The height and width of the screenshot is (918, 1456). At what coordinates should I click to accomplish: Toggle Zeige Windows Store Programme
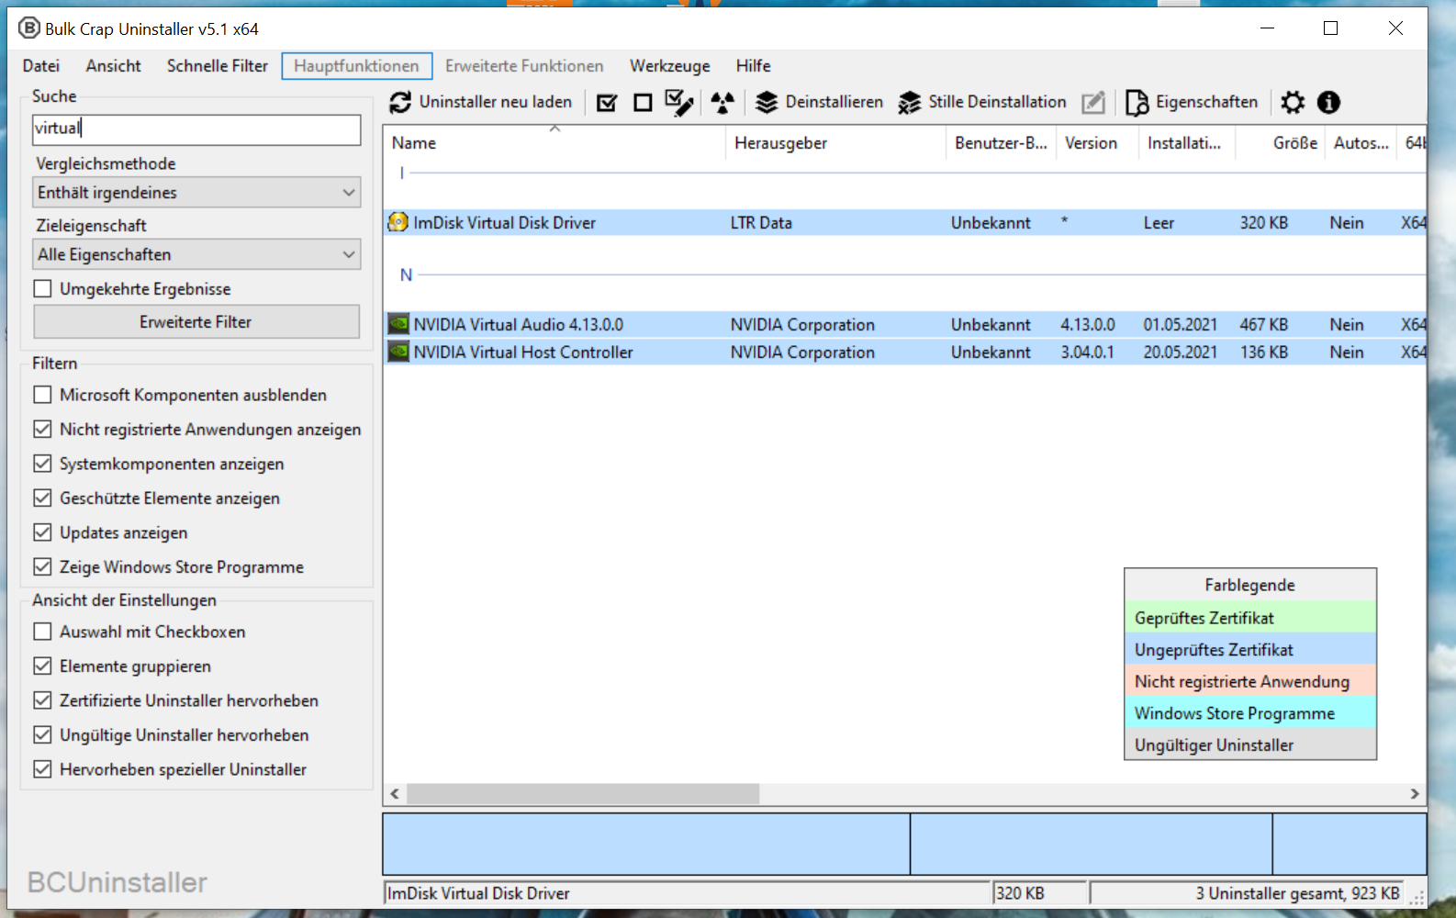click(x=42, y=566)
